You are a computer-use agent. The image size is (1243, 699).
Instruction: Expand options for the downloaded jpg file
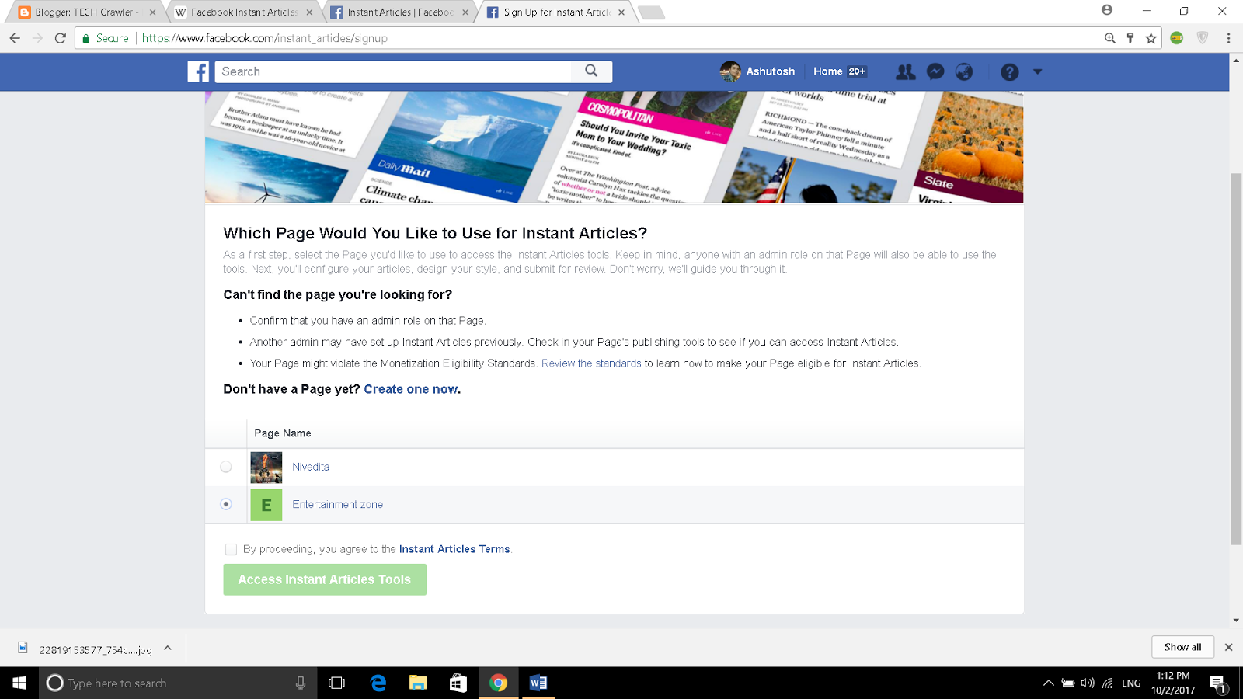point(167,647)
